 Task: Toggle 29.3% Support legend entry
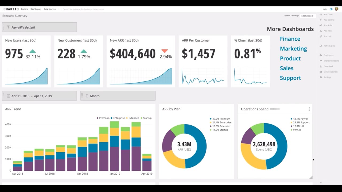click(x=300, y=122)
